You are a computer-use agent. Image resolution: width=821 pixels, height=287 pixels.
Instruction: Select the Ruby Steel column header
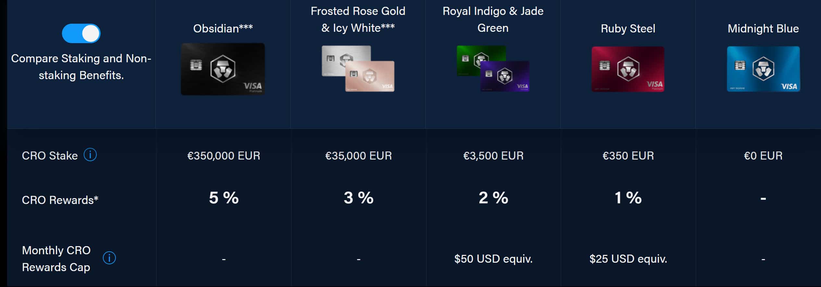(627, 29)
